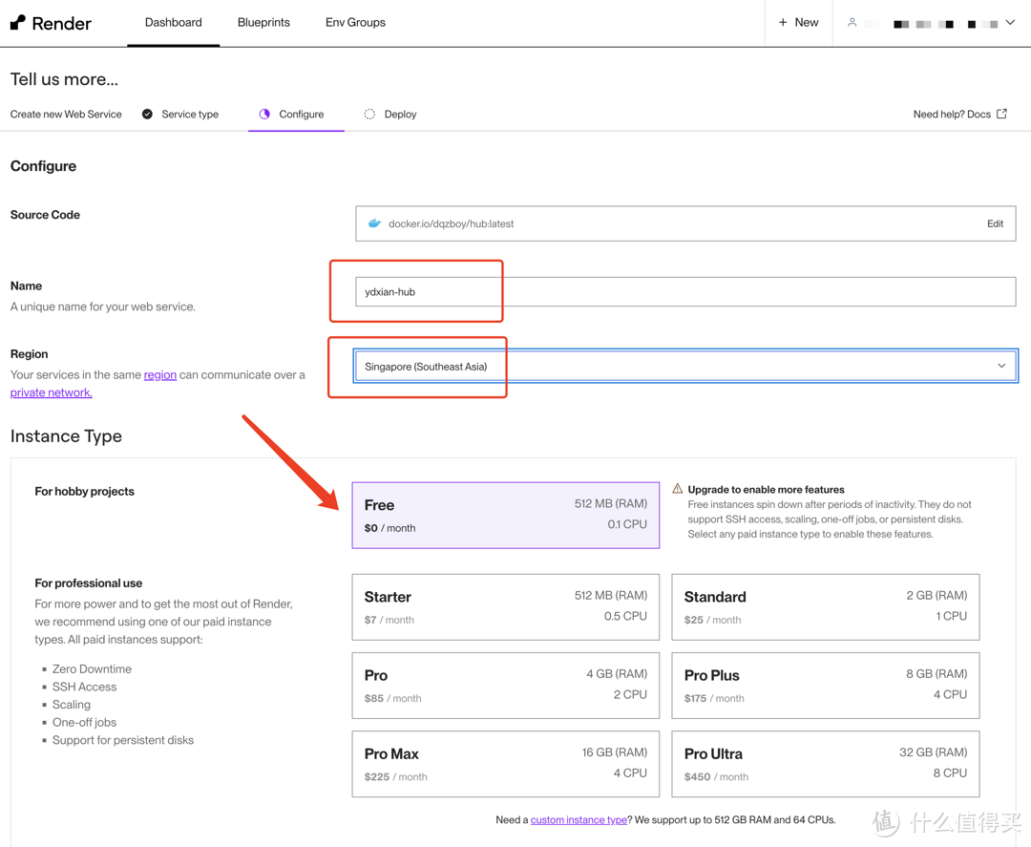The image size is (1031, 847).
Task: Click the warning triangle upgrade icon
Action: point(678,489)
